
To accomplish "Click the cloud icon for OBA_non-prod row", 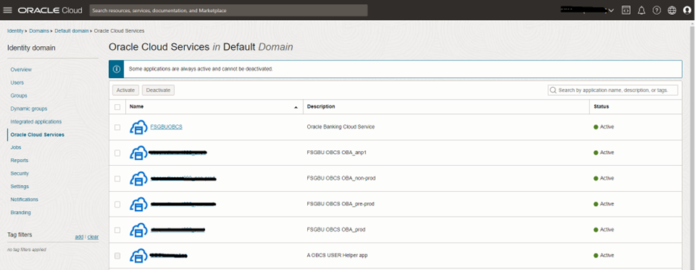I will point(138,179).
